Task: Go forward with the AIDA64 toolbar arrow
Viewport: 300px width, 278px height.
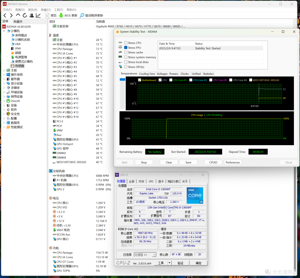Action: 11,16
